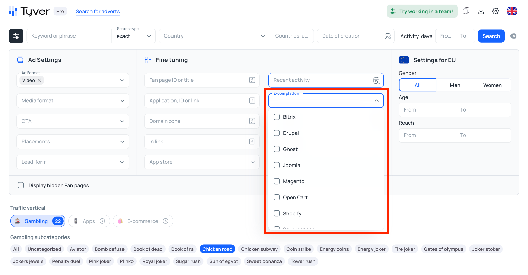Select the Chicken road subcategory
The height and width of the screenshot is (275, 528).
(x=217, y=249)
